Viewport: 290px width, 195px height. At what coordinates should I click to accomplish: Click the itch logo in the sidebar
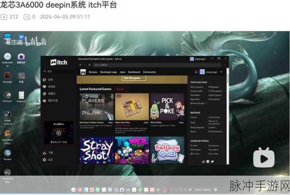(58, 62)
